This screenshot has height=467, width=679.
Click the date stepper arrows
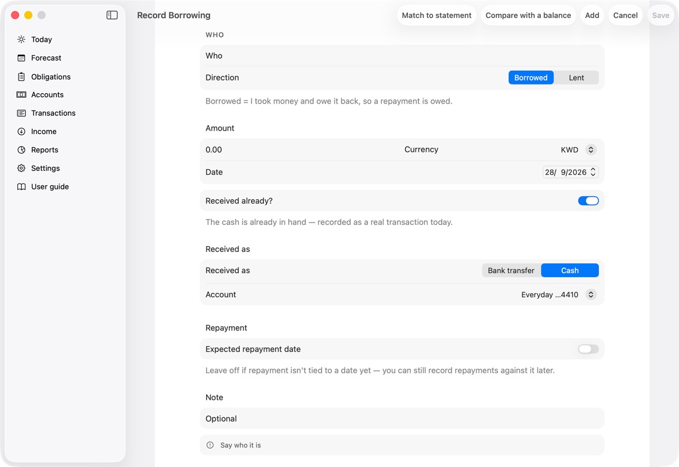pyautogui.click(x=593, y=173)
